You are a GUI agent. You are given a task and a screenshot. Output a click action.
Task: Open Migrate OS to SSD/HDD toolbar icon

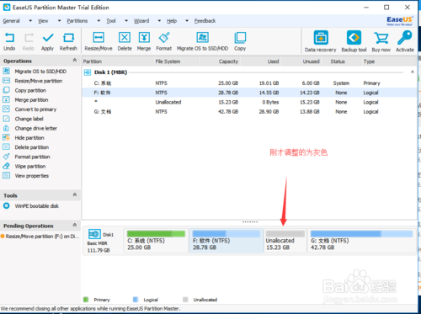tap(202, 37)
